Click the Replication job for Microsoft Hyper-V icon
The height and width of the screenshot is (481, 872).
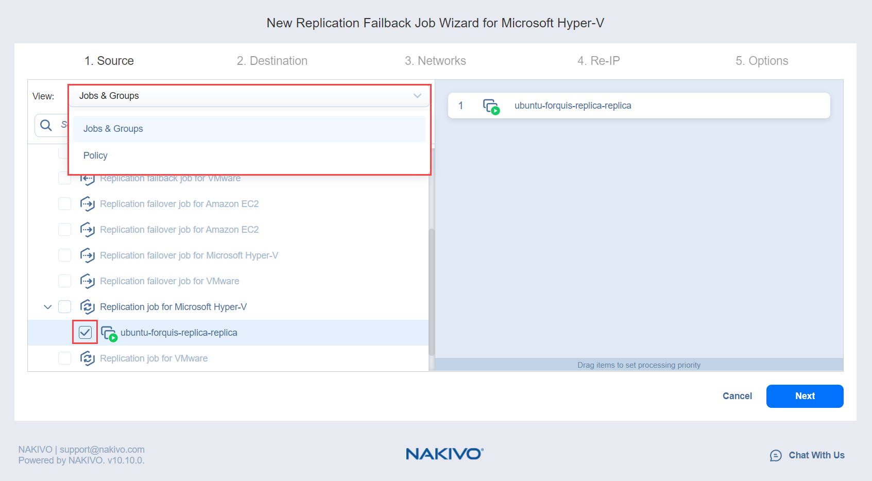click(88, 307)
